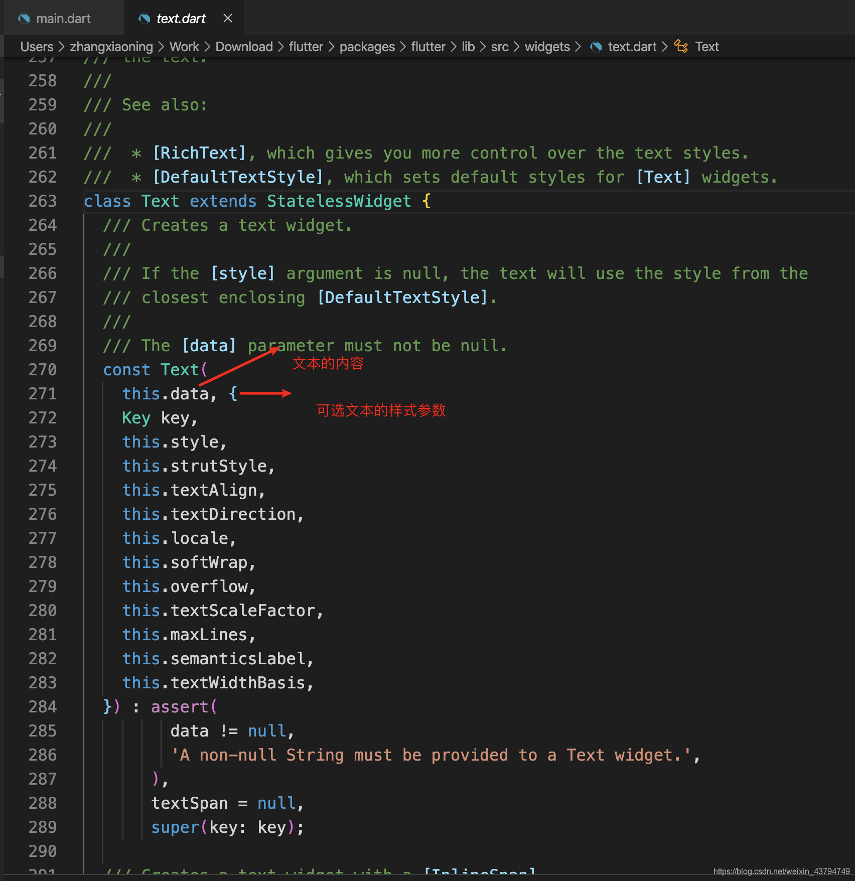Open Text class breadcrumb symbol
Image resolution: width=855 pixels, height=881 pixels.
tap(706, 47)
